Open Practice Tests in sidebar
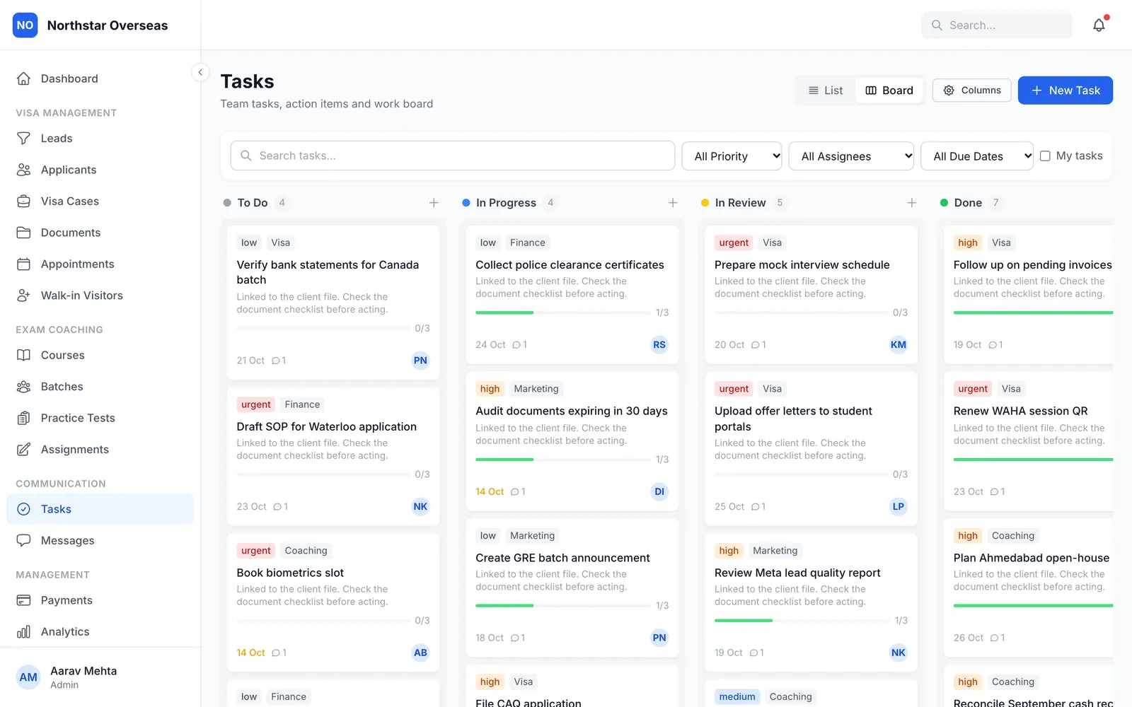This screenshot has height=707, width=1132. pyautogui.click(x=100, y=419)
